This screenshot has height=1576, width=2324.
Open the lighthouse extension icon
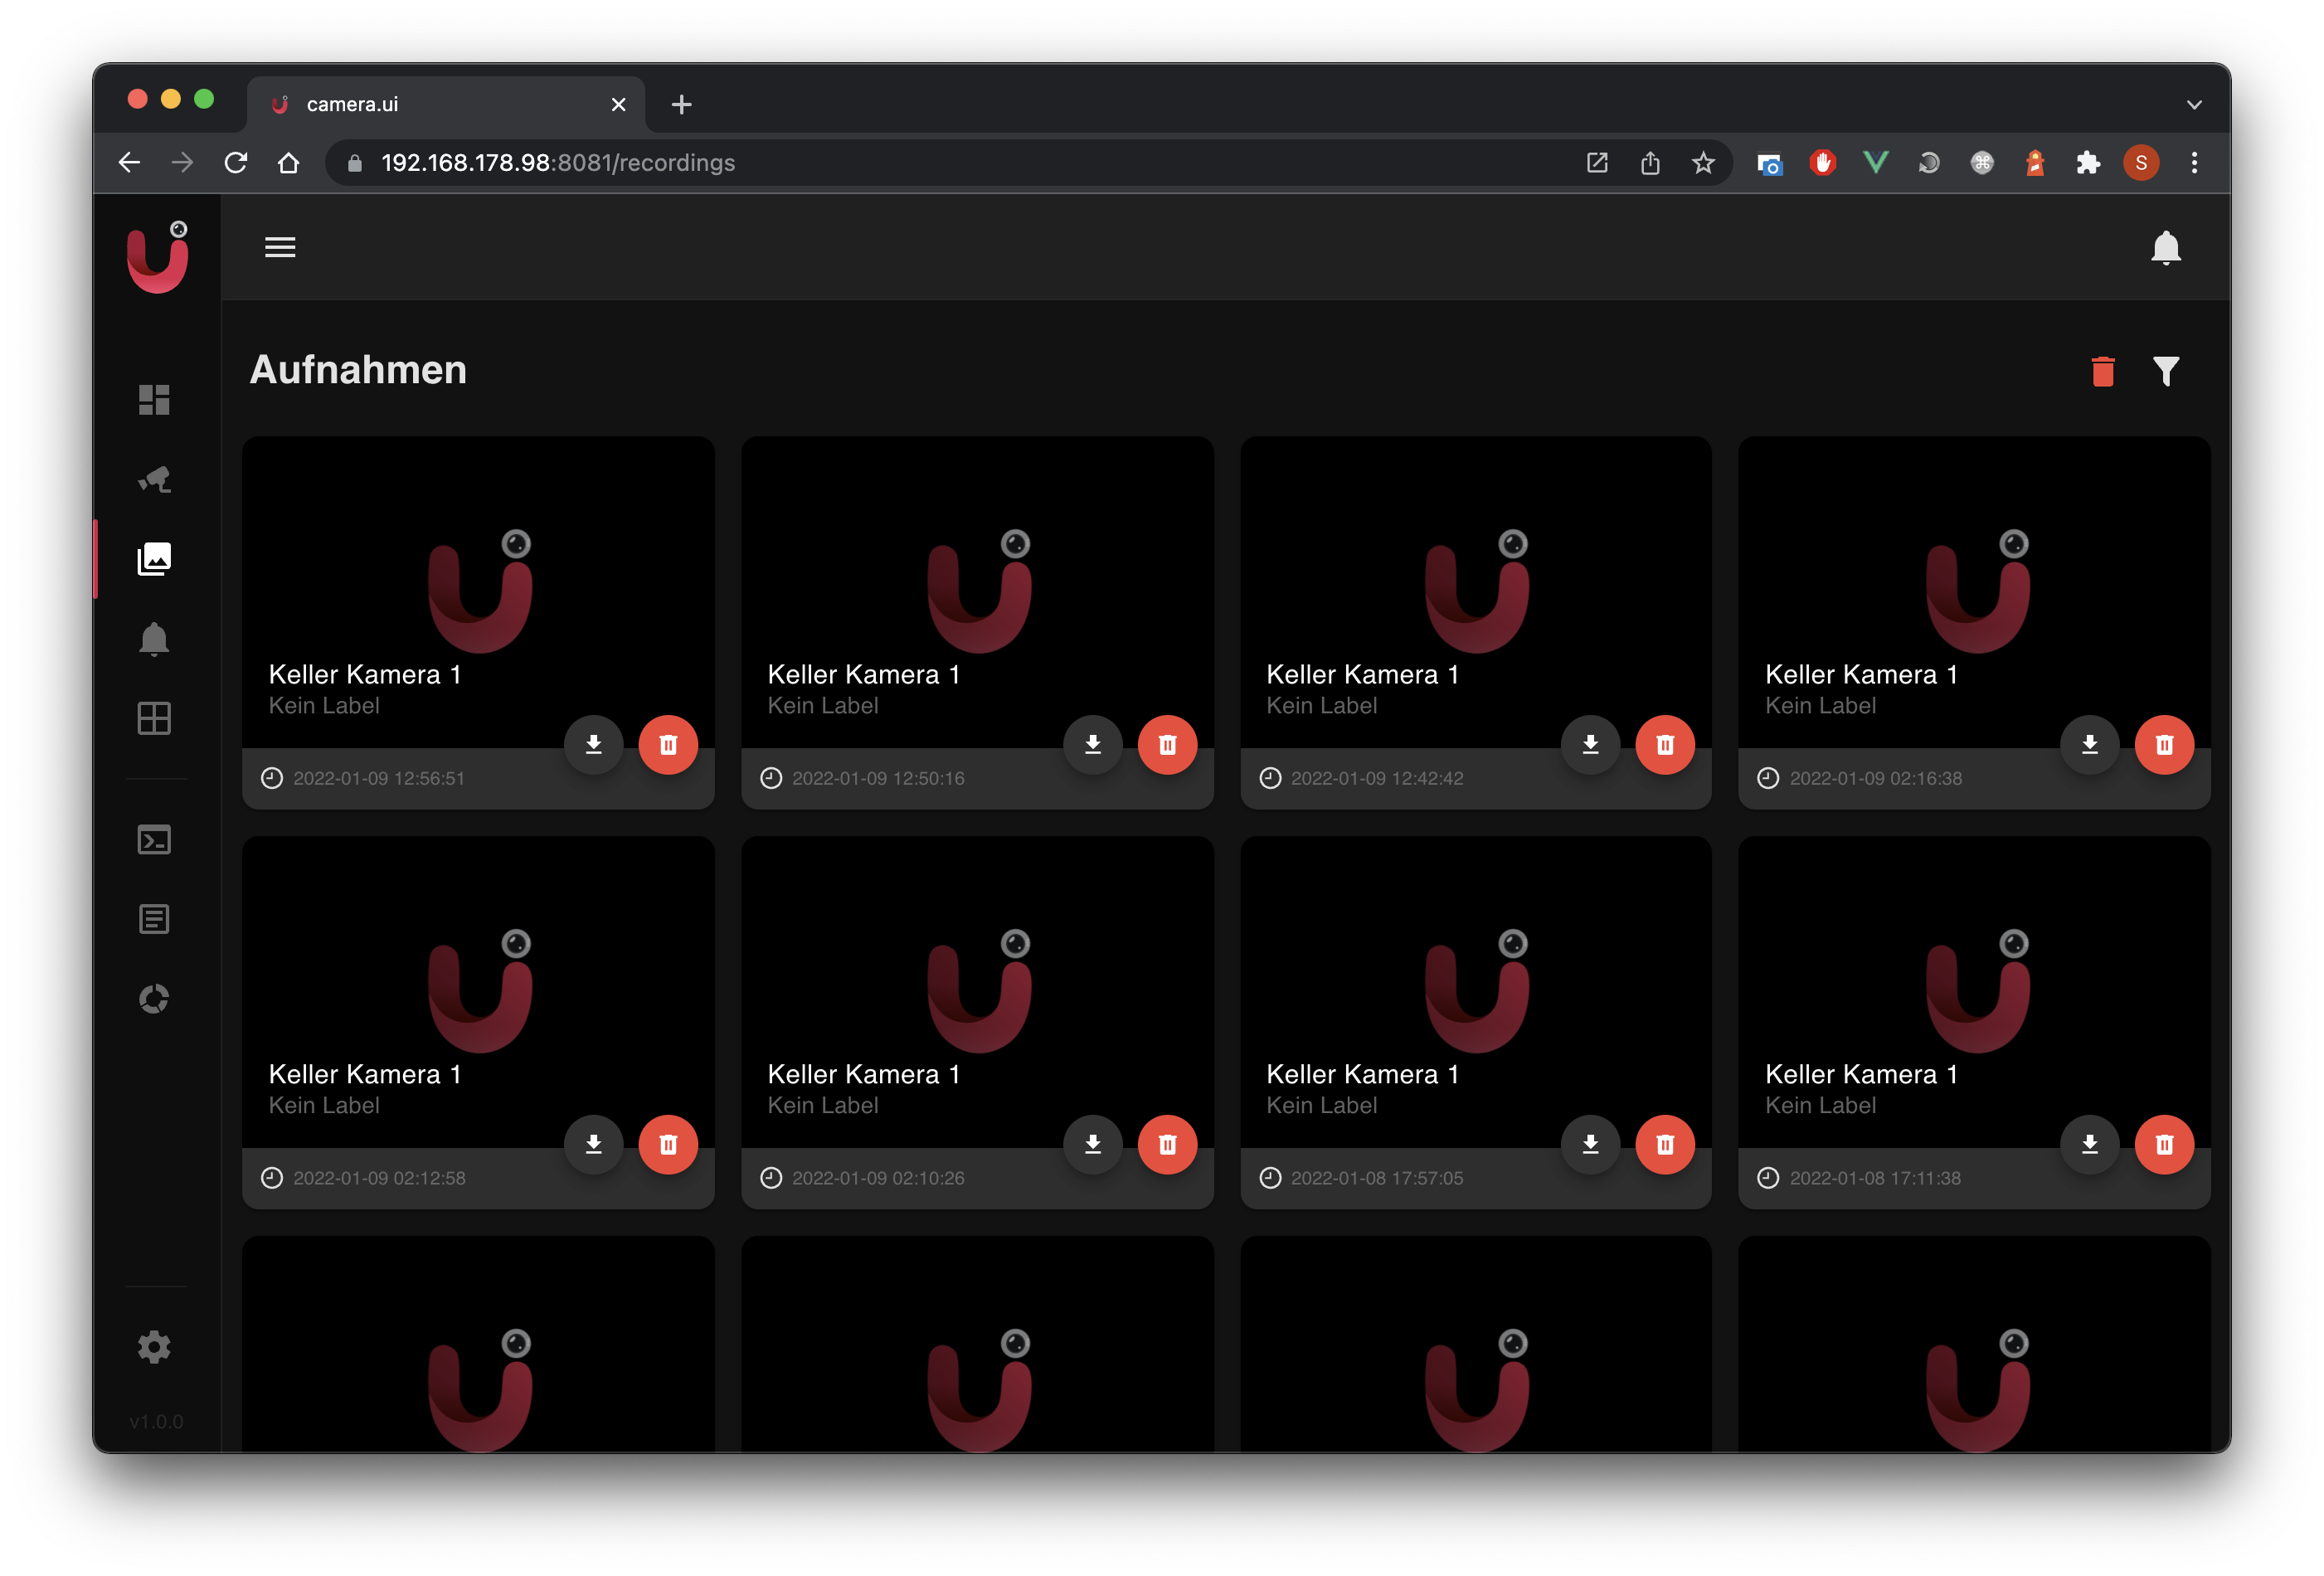click(2034, 162)
